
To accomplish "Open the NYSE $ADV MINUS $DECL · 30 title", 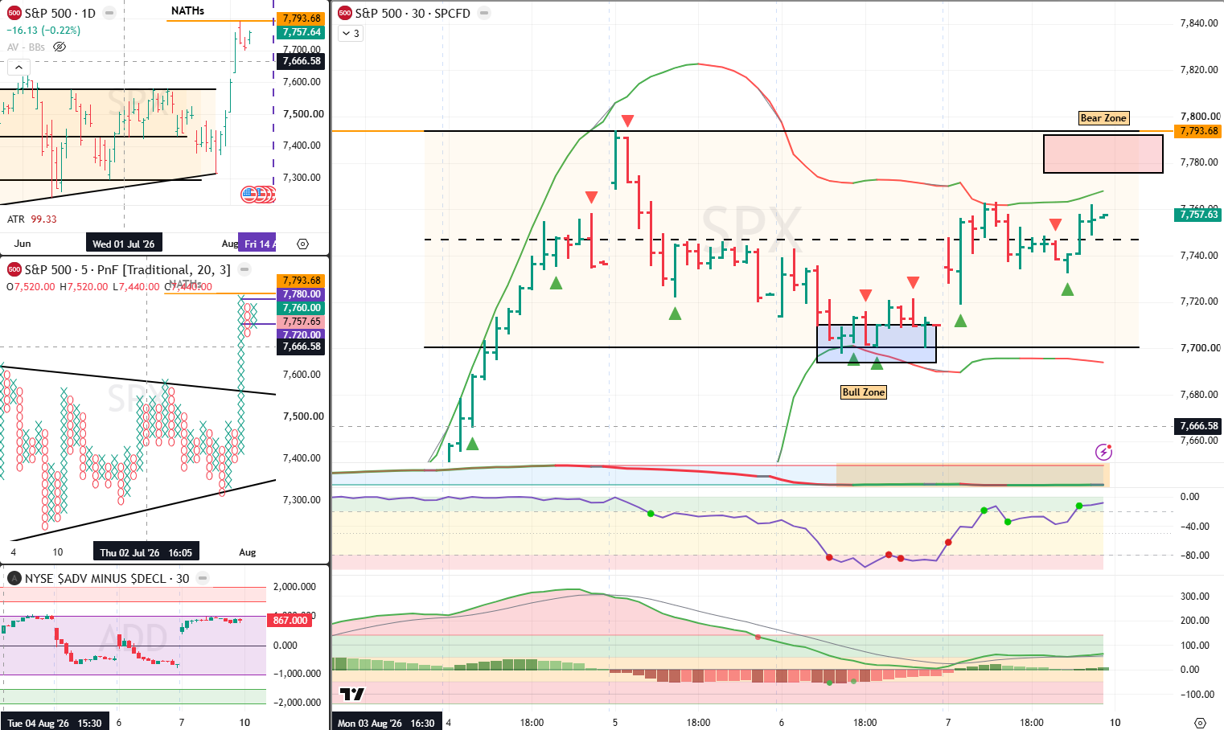I will click(107, 578).
